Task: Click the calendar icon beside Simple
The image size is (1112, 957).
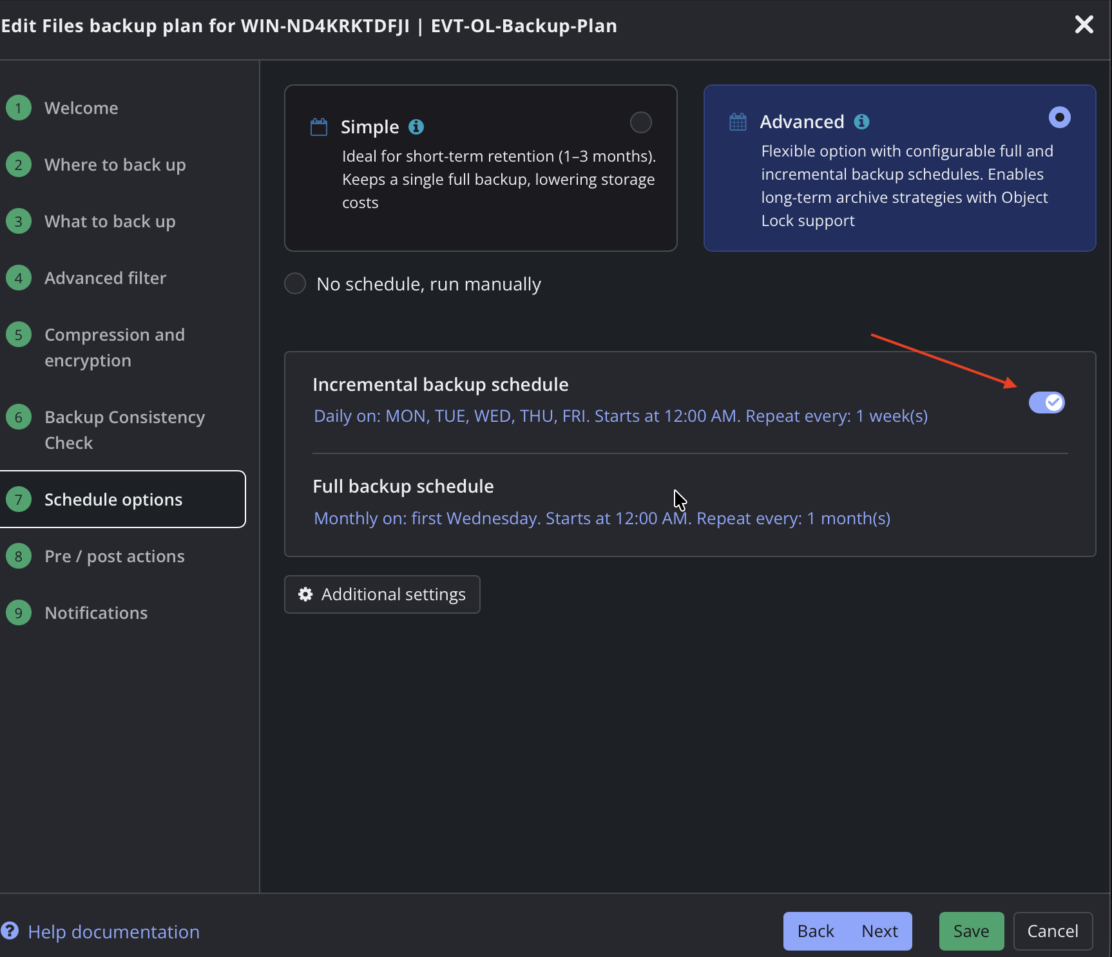Action: pos(319,127)
